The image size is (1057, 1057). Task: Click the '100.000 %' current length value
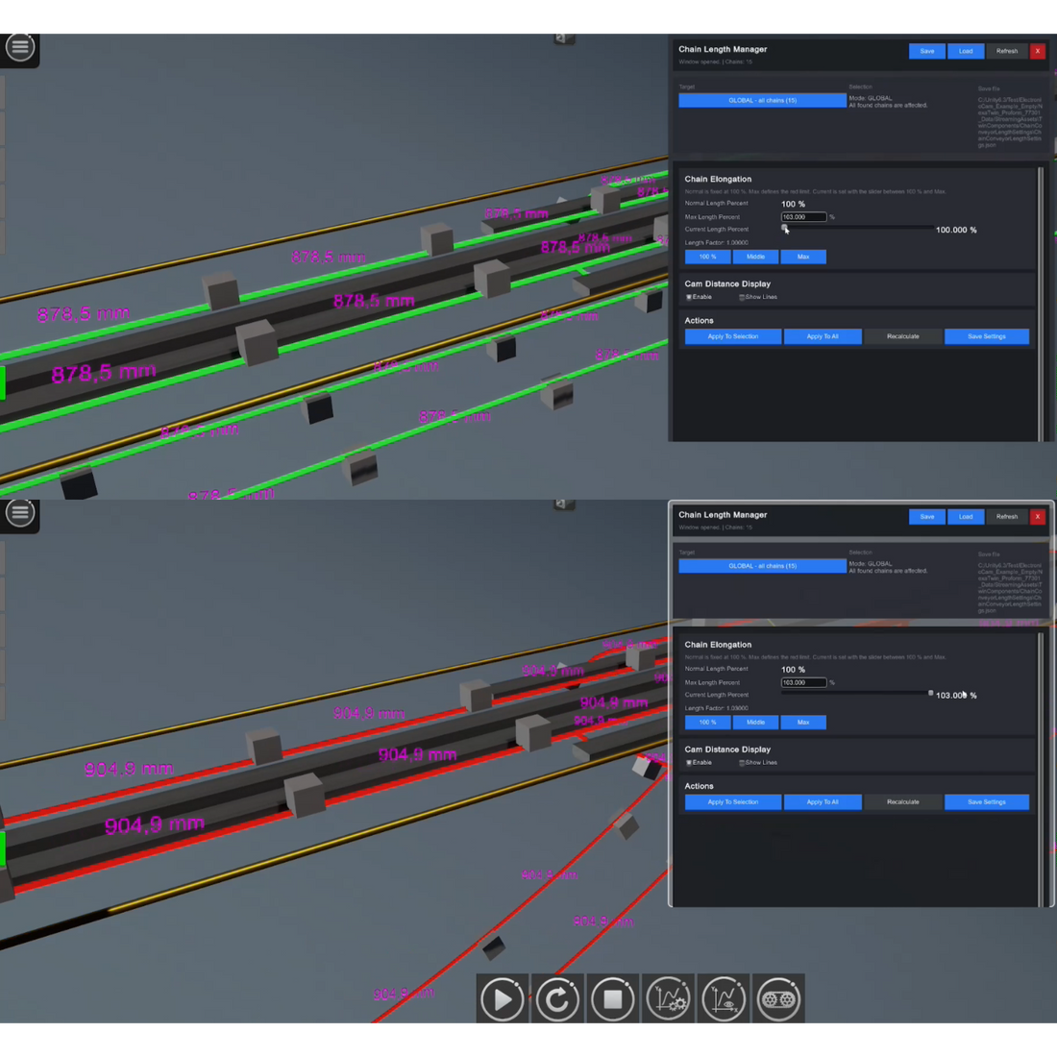point(956,230)
